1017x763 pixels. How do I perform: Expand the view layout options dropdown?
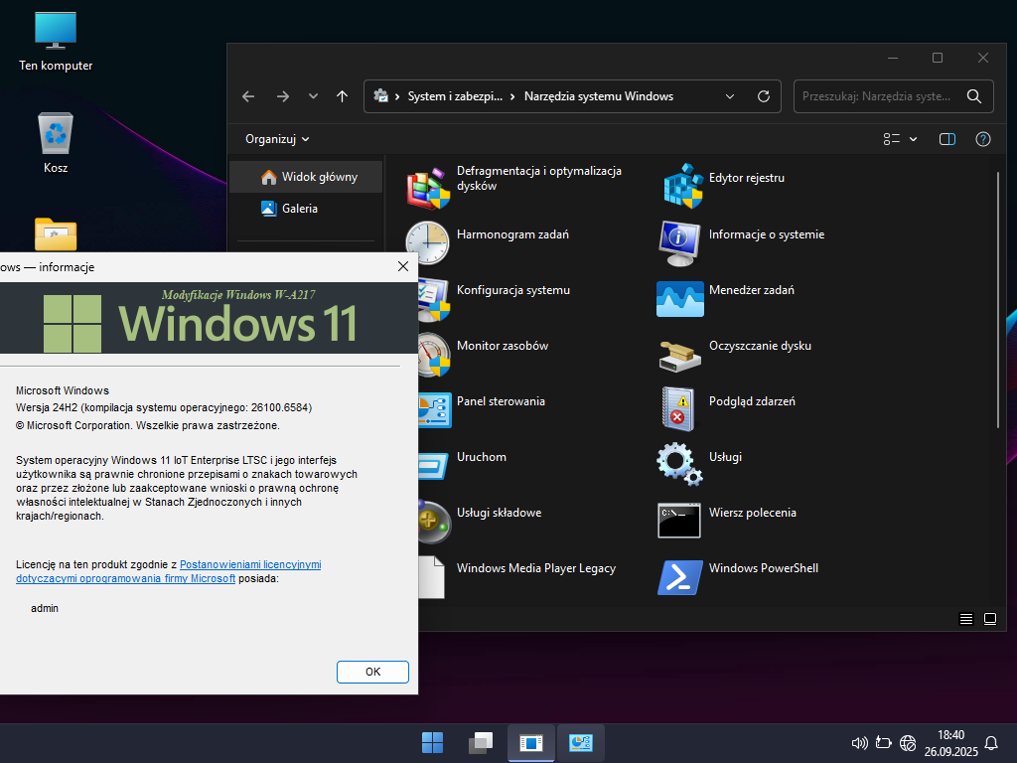click(x=900, y=139)
